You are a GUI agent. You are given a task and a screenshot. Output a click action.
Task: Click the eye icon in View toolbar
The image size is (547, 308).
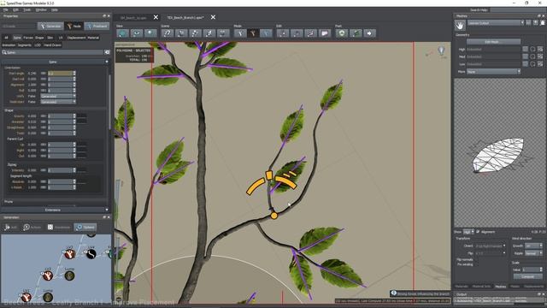point(137,33)
